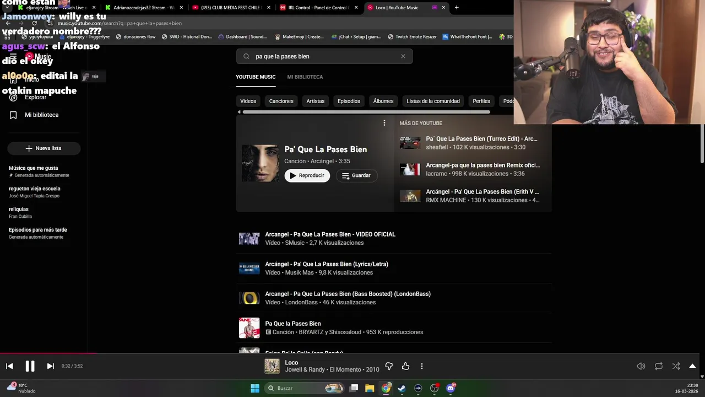Open options menu of top result card
The width and height of the screenshot is (705, 397).
tap(384, 123)
